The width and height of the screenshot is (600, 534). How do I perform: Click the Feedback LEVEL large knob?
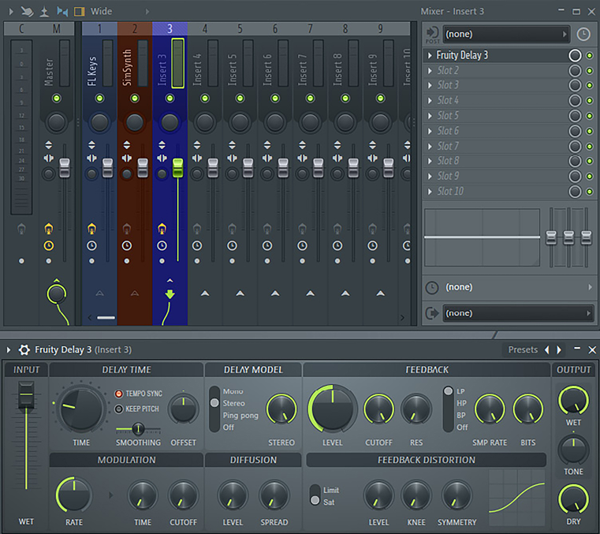333,409
